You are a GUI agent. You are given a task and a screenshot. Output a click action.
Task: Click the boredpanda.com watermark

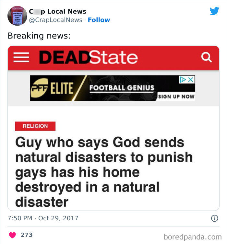pyautogui.click(x=192, y=237)
